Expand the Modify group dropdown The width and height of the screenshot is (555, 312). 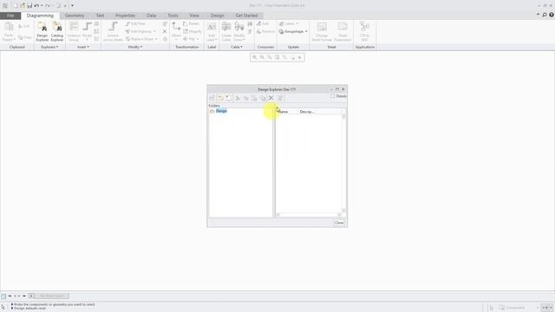coord(135,47)
